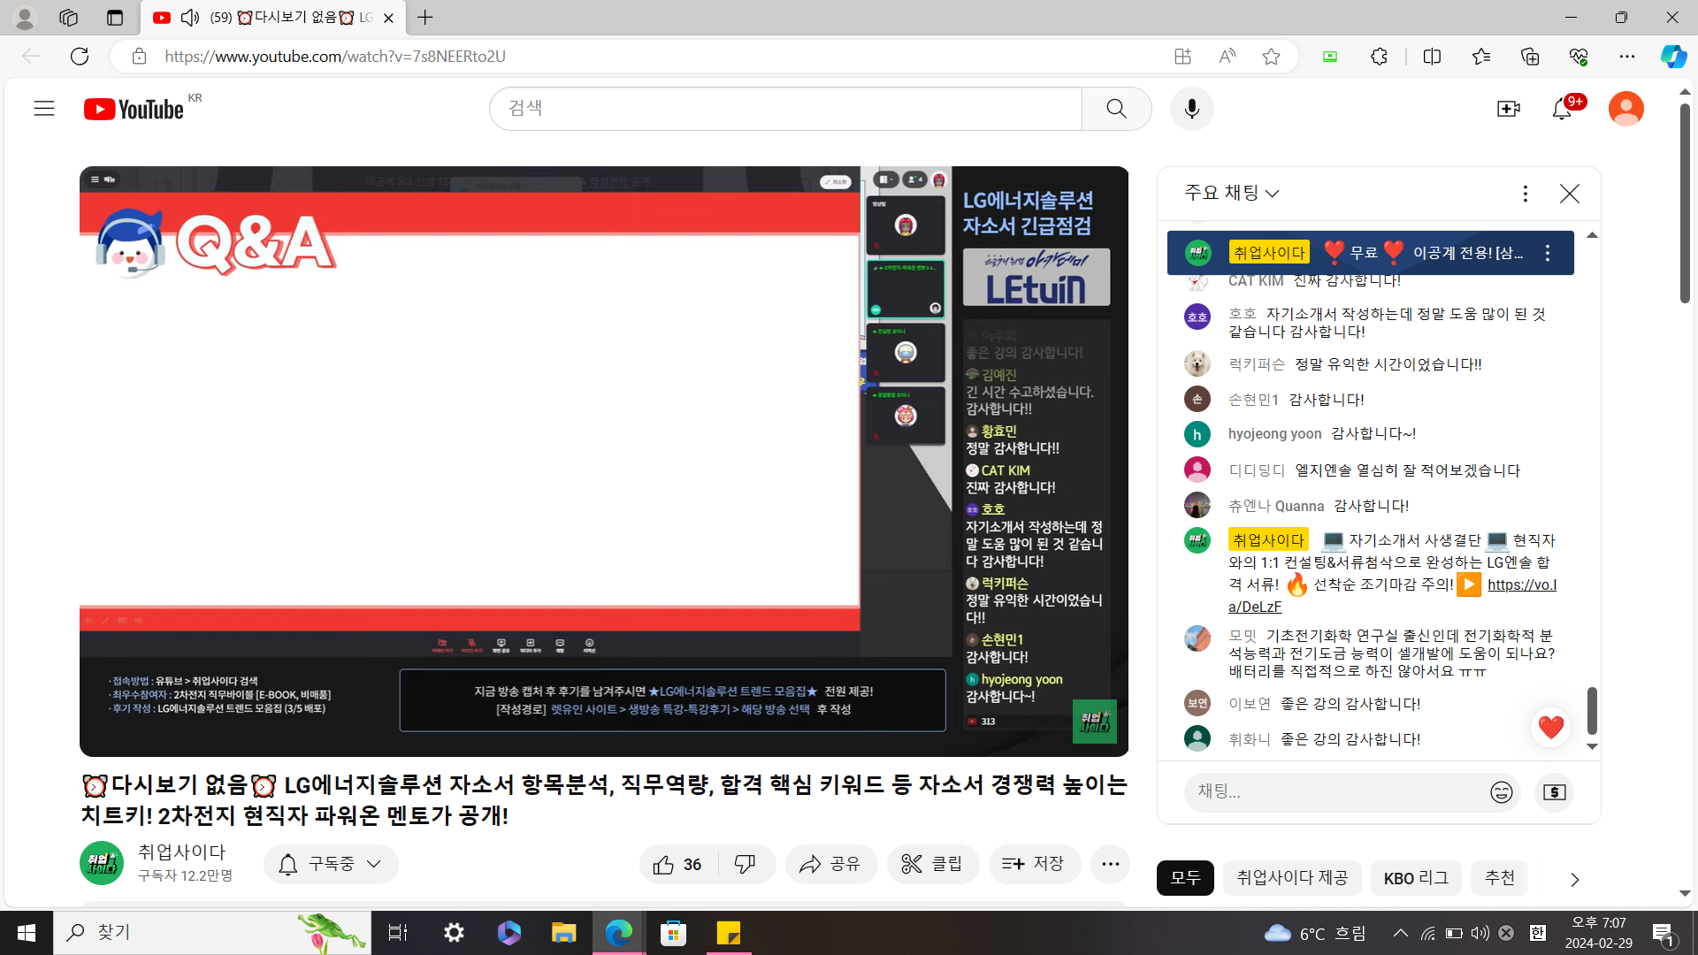
Task: Open the notifications bell showing 9+
Action: tap(1563, 109)
